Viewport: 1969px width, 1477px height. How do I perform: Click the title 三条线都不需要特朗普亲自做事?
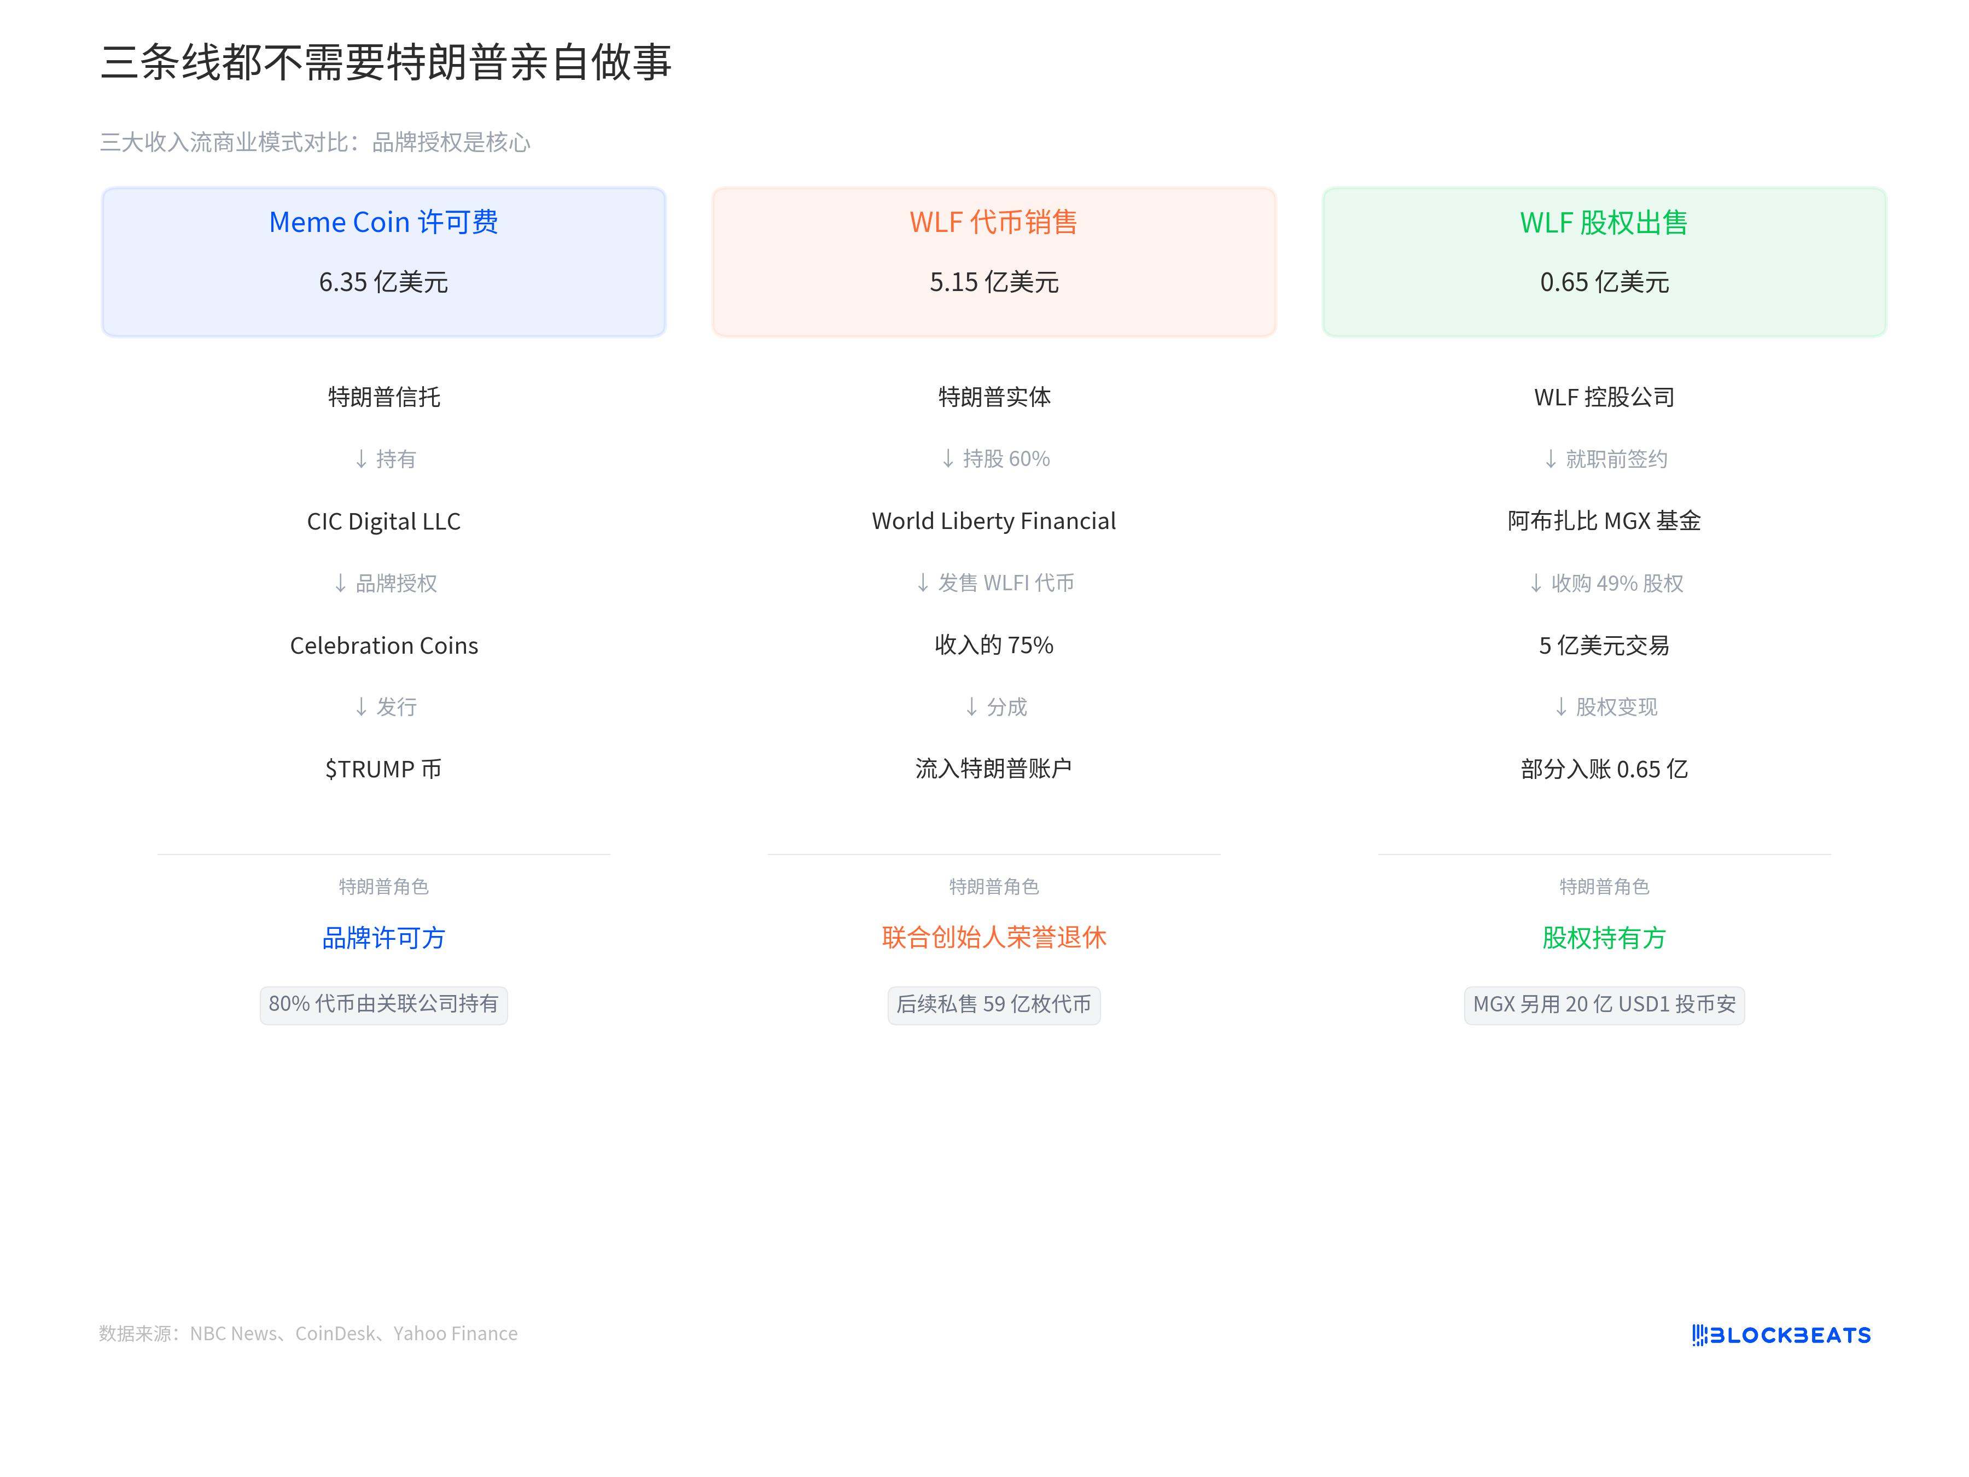[386, 62]
